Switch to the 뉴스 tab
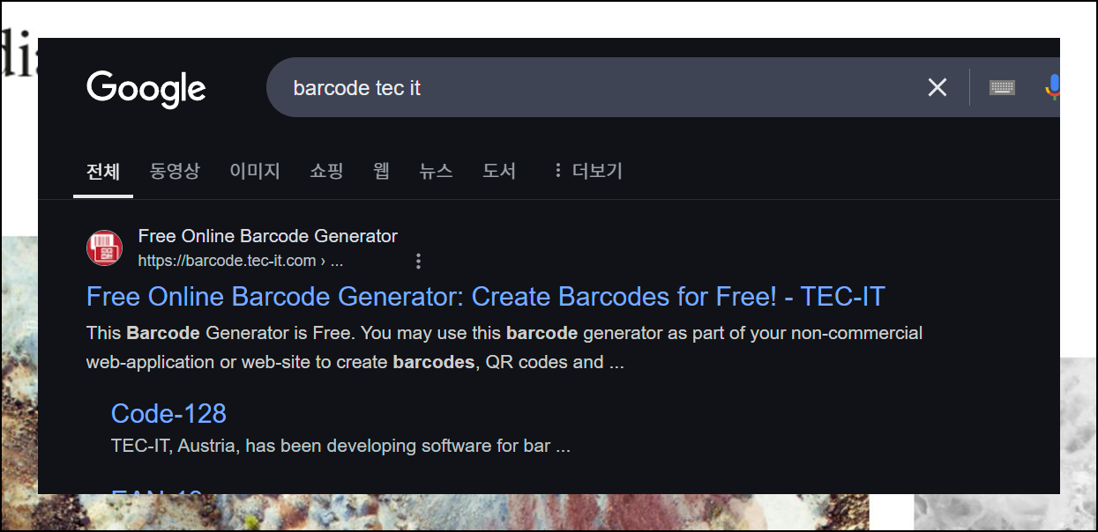The image size is (1098, 532). tap(437, 171)
